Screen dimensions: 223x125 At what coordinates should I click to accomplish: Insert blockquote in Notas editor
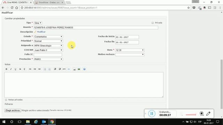tap(55, 69)
